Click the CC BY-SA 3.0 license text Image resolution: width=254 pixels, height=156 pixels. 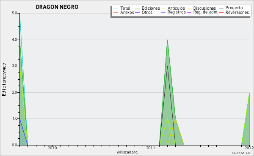pyautogui.click(x=241, y=153)
